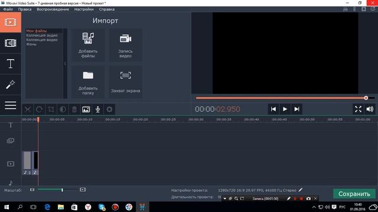Open the Правка menu
Screen dimensions: 378x212
[25, 9]
